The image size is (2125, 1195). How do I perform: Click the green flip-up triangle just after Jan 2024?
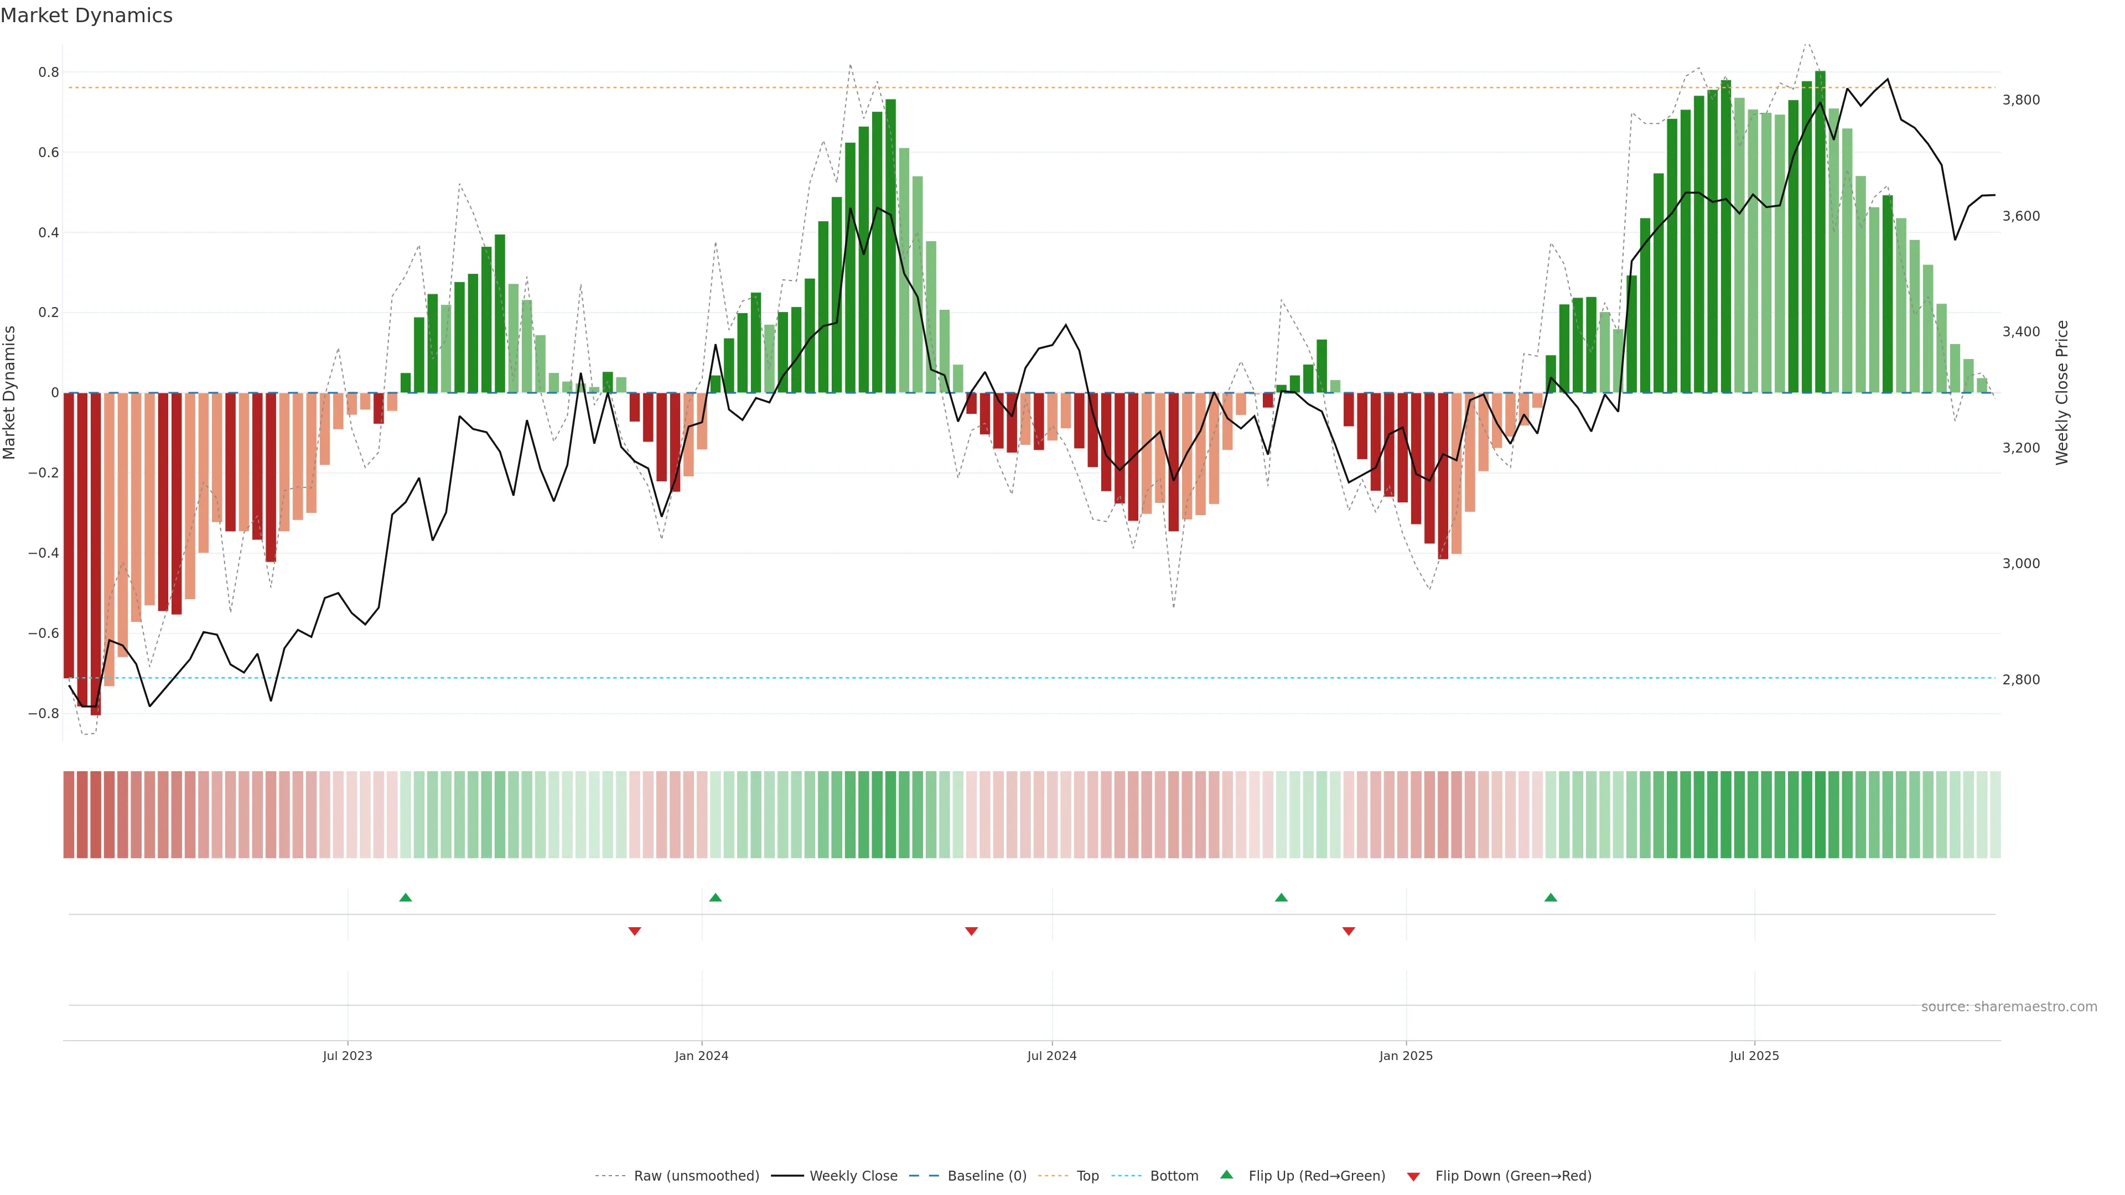pos(715,897)
